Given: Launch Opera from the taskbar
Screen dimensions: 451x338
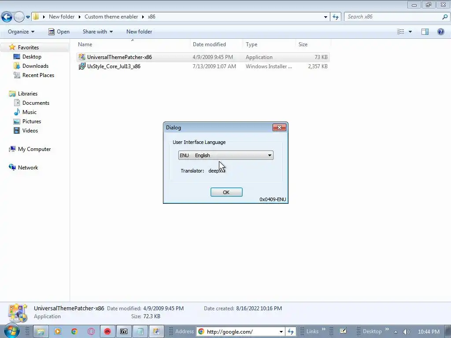Looking at the screenshot, I should (x=91, y=331).
